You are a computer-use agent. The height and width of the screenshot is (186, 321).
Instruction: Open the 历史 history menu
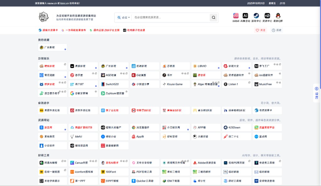pos(276,30)
